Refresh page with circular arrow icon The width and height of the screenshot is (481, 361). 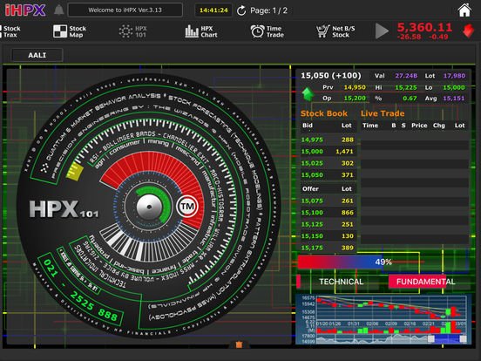coord(241,10)
